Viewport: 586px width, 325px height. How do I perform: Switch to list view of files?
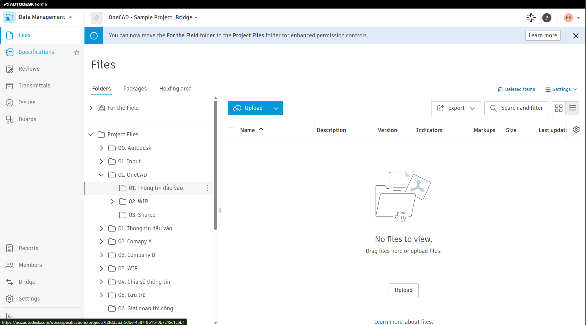[573, 108]
